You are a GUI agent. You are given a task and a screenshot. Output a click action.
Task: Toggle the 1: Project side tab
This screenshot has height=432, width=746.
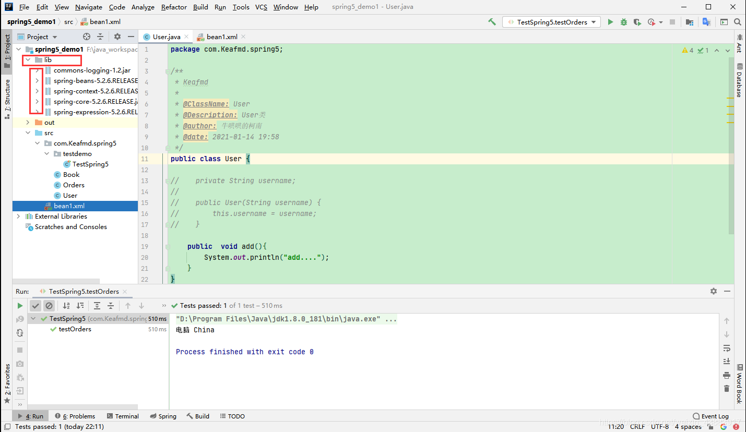[x=7, y=52]
